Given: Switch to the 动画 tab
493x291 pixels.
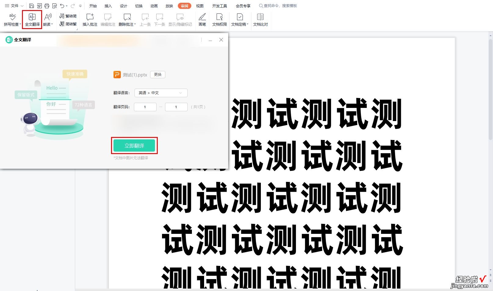Looking at the screenshot, I should [x=154, y=6].
